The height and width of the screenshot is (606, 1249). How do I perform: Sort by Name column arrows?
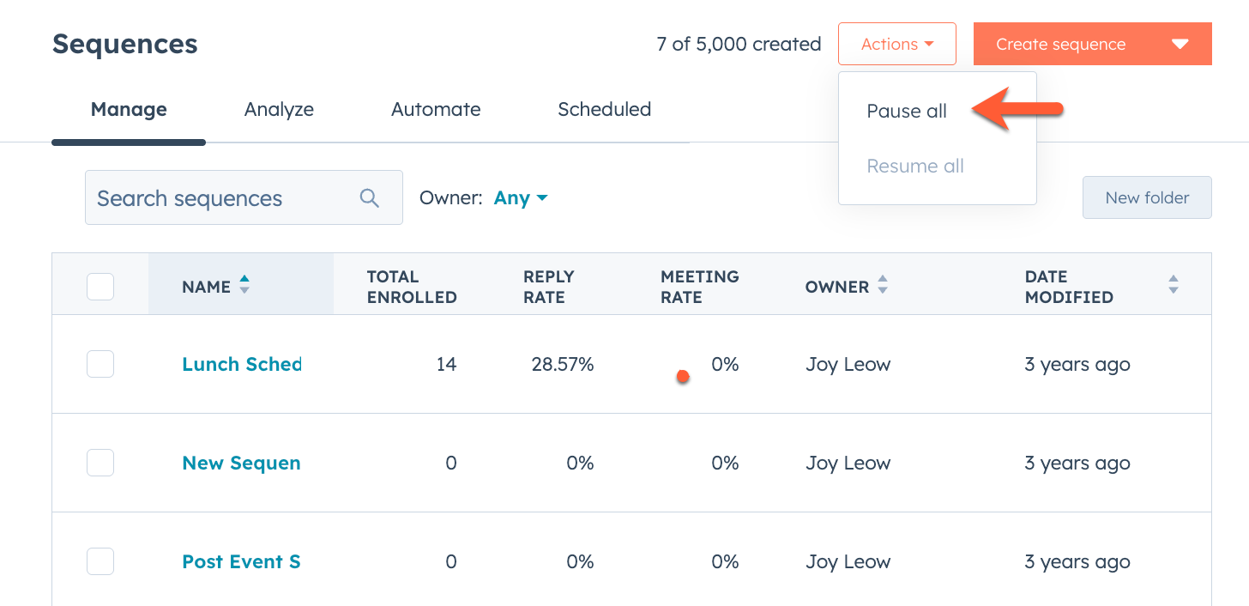pyautogui.click(x=244, y=285)
